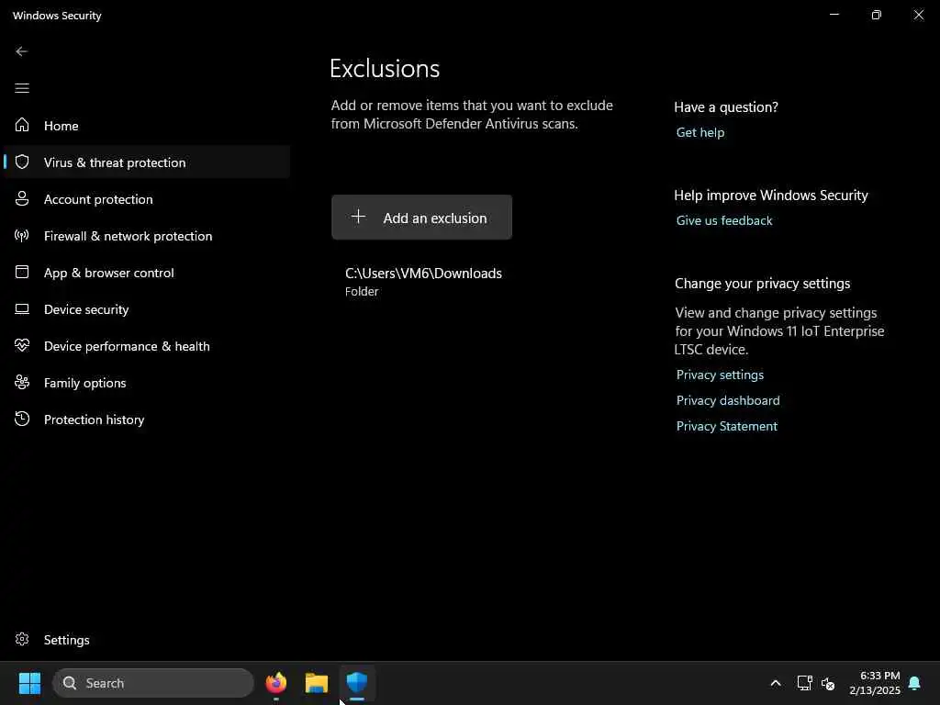This screenshot has width=940, height=705.
Task: Open Settings label at bottom of sidebar
Action: (66, 640)
